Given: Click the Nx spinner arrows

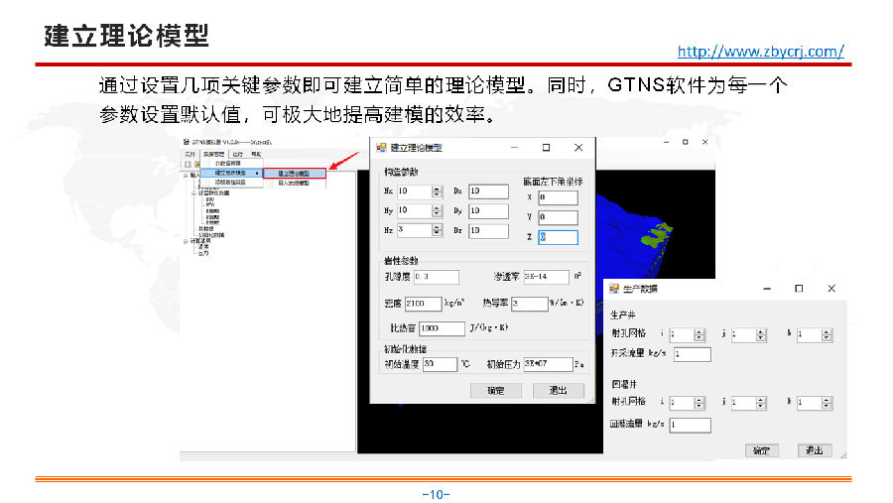Looking at the screenshot, I should point(437,191).
